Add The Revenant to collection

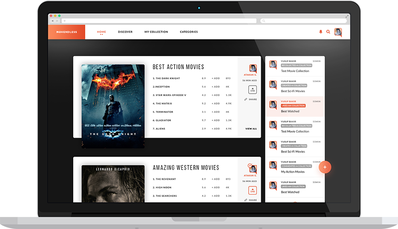(x=216, y=179)
